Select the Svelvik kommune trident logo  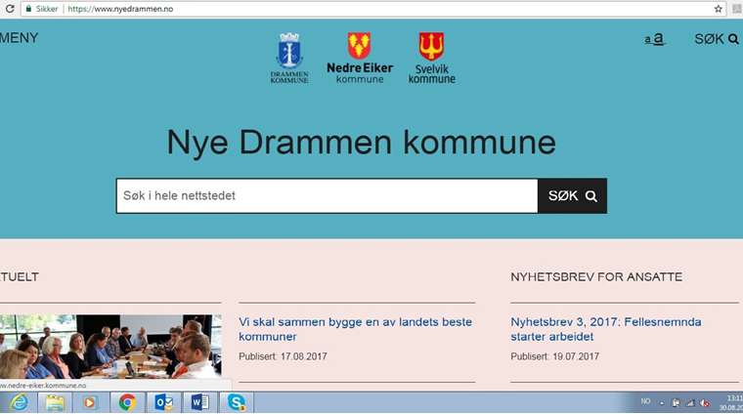[x=431, y=58]
